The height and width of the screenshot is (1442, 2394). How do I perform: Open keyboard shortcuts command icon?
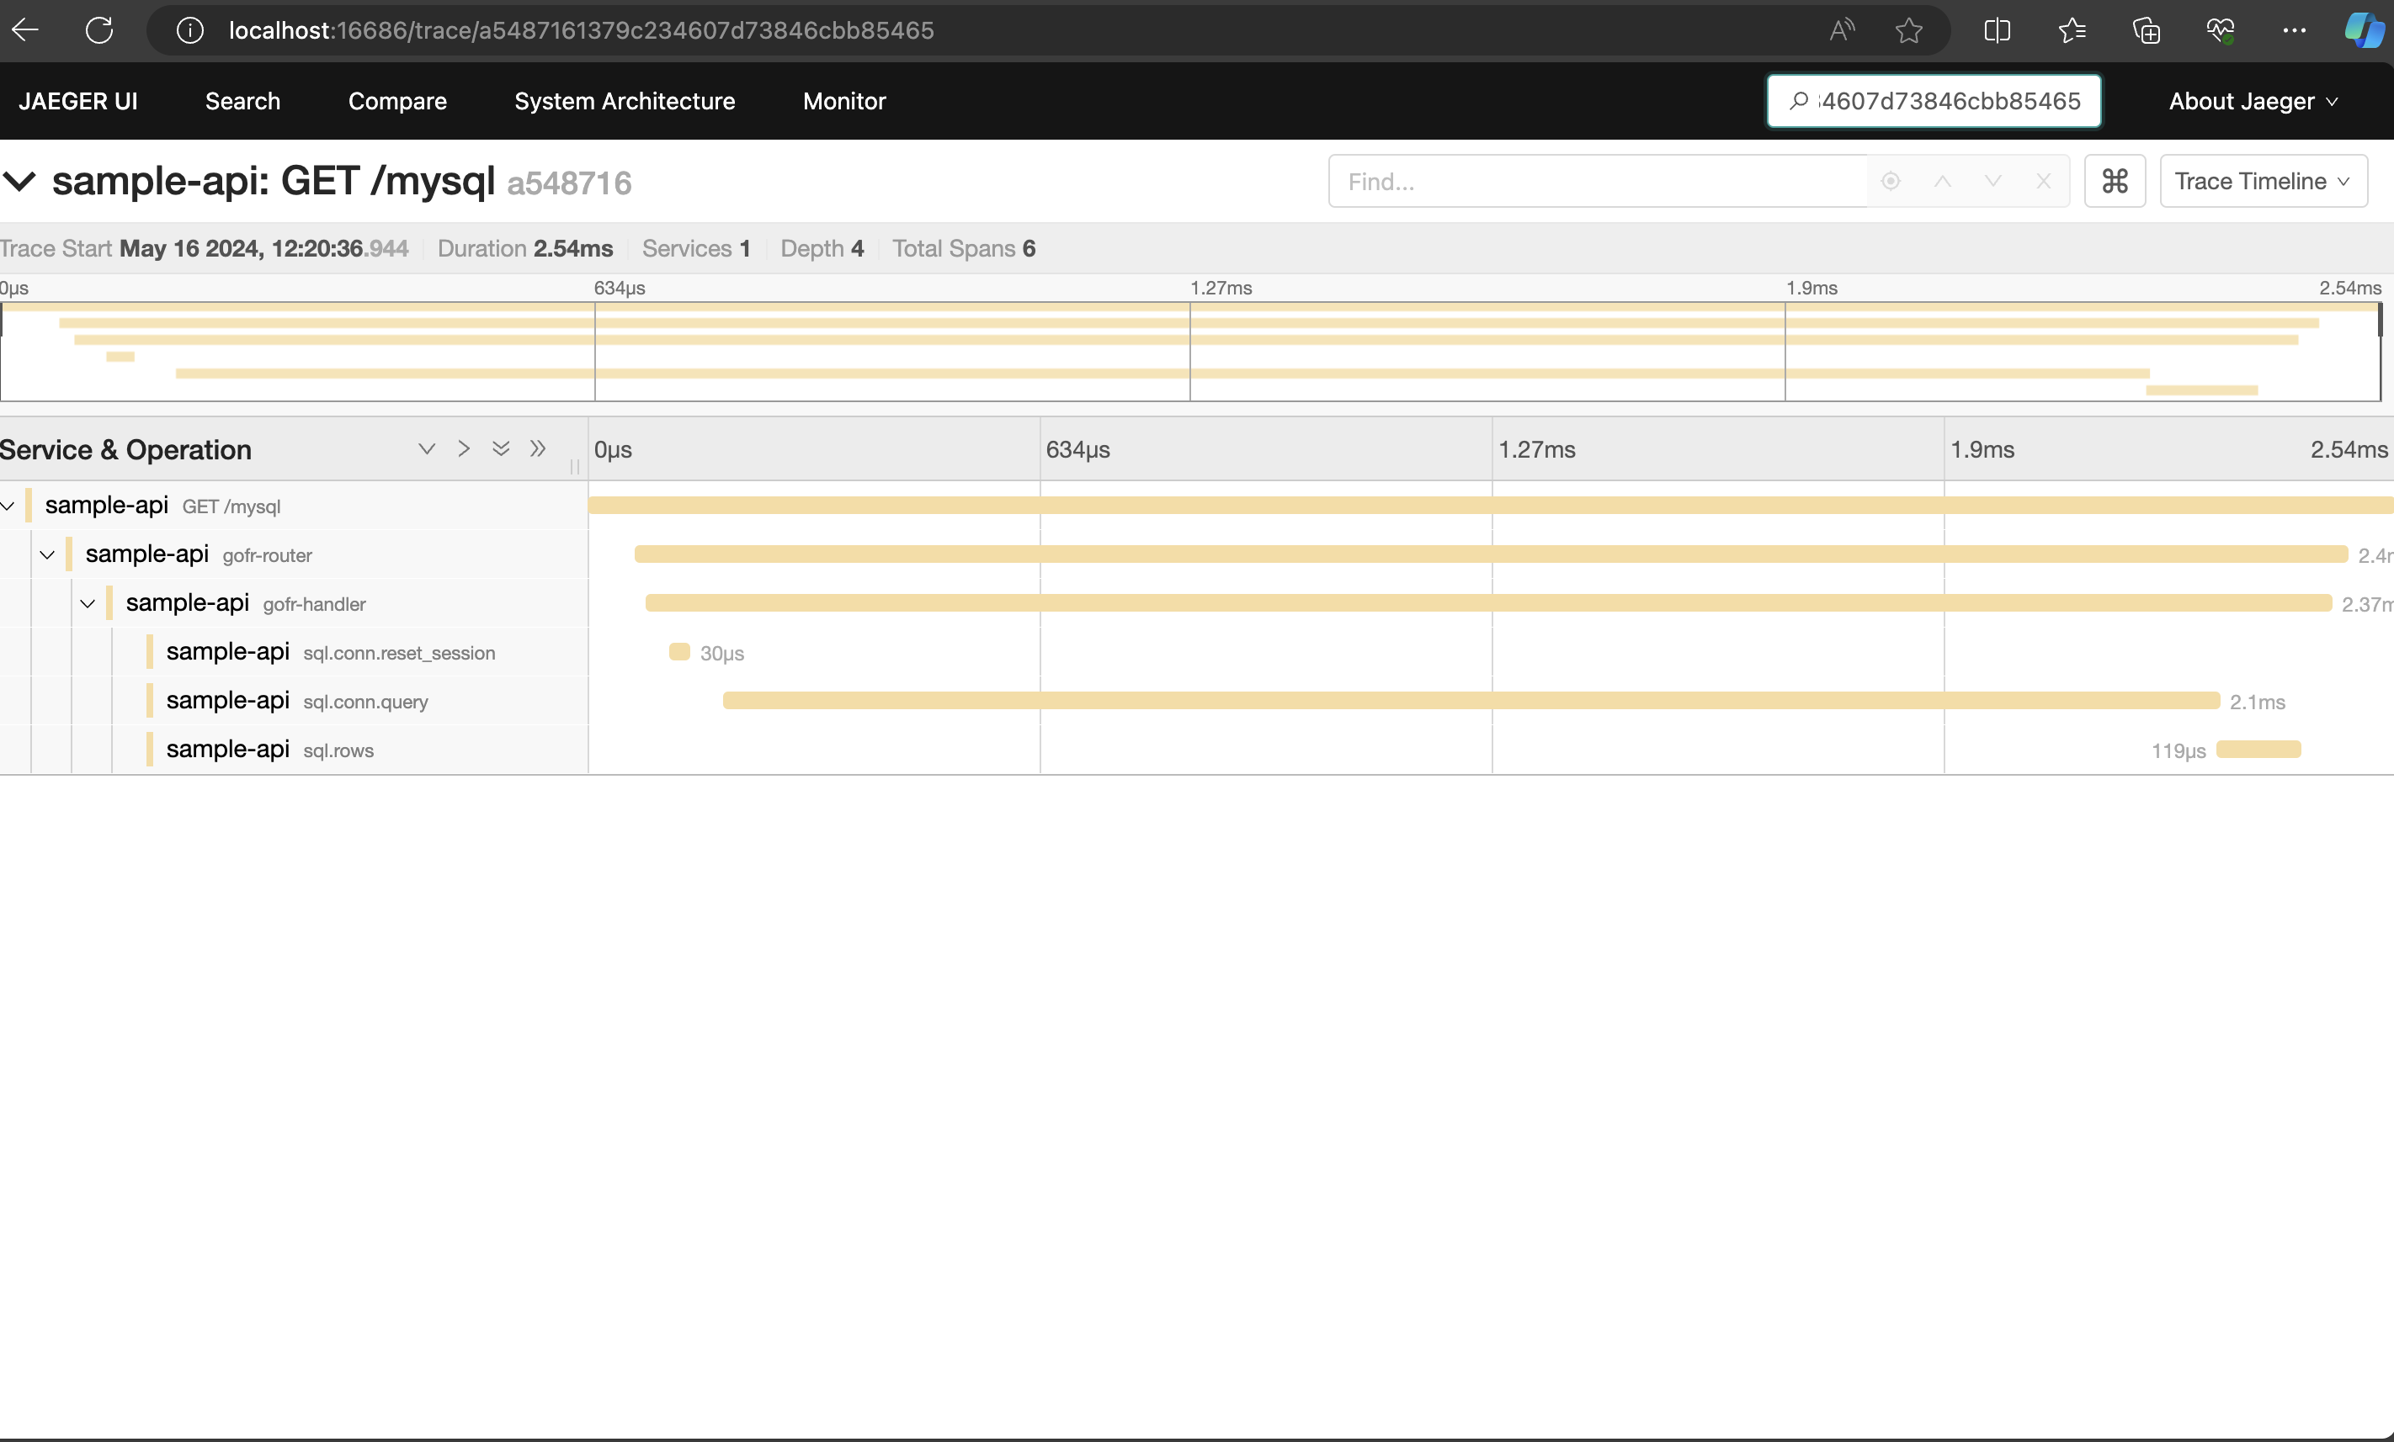click(x=2115, y=181)
